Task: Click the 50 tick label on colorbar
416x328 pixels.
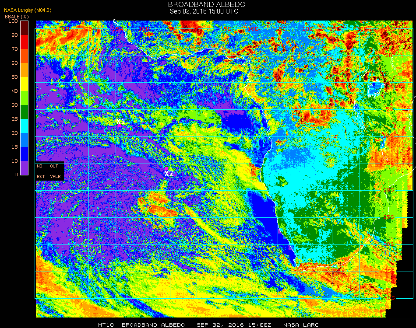Action: pos(14,77)
